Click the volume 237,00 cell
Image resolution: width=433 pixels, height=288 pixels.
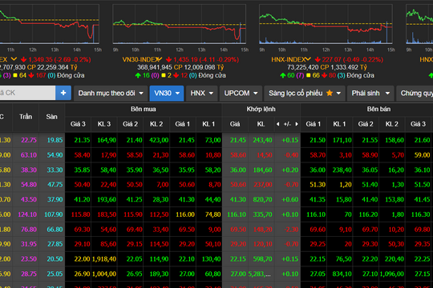tap(263, 185)
